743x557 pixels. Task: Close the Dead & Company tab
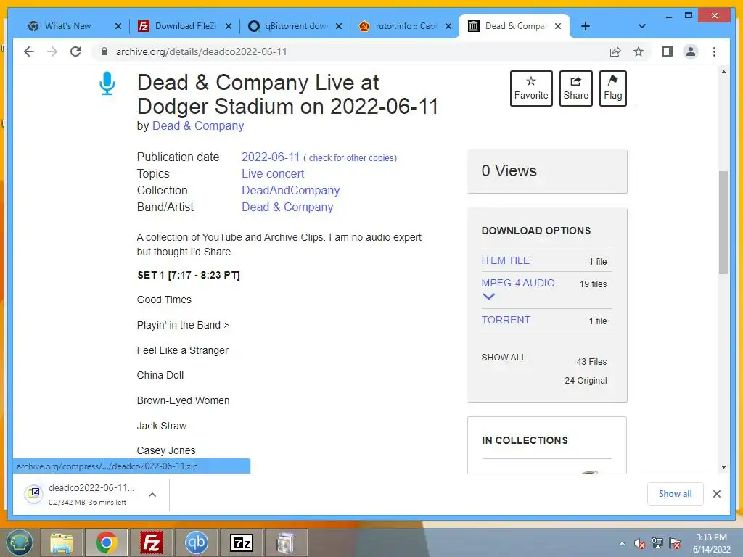pos(558,26)
